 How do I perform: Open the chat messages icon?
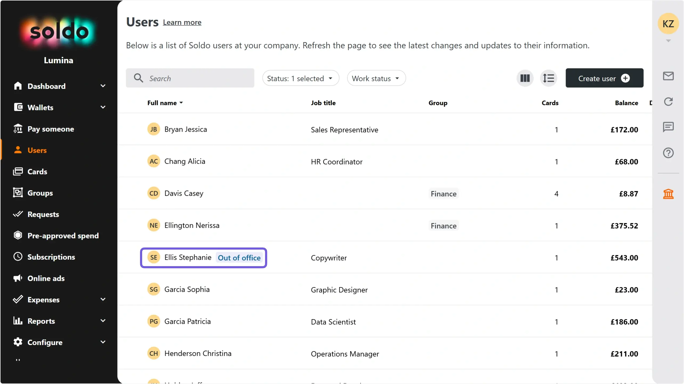click(x=668, y=127)
